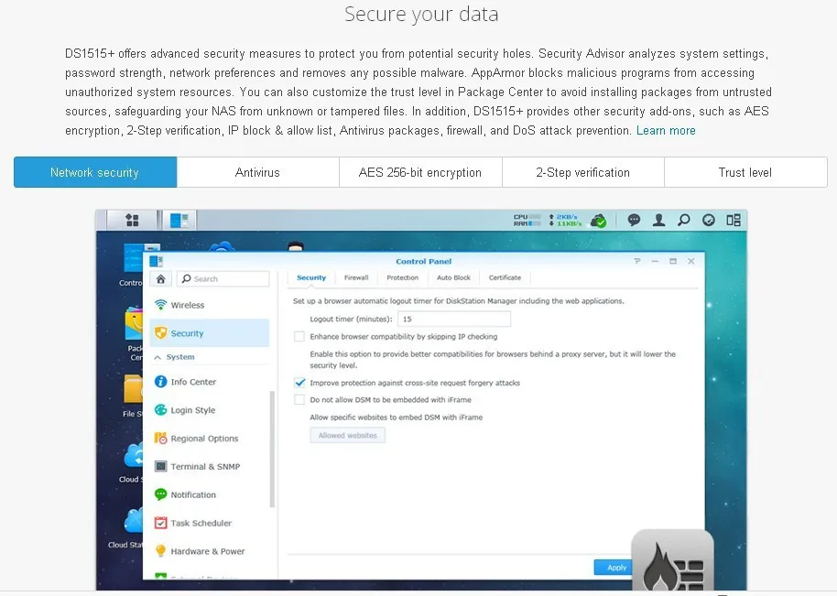This screenshot has width=837, height=596.
Task: Open the pilot view icon in DSM taskbar
Action: pos(709,220)
